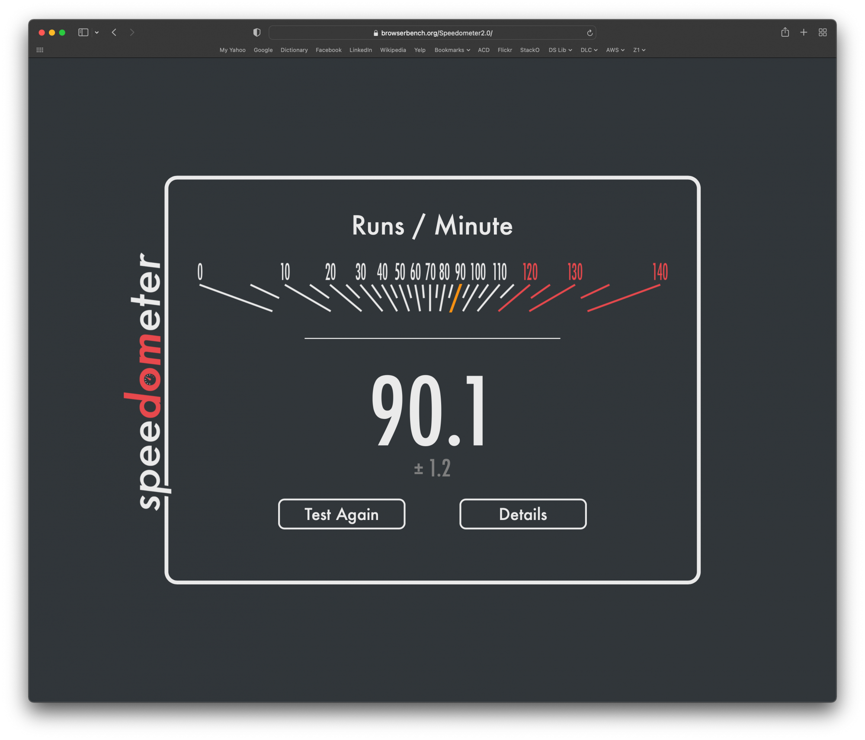Click the Details button
Viewport: 865px width, 740px height.
coord(522,514)
